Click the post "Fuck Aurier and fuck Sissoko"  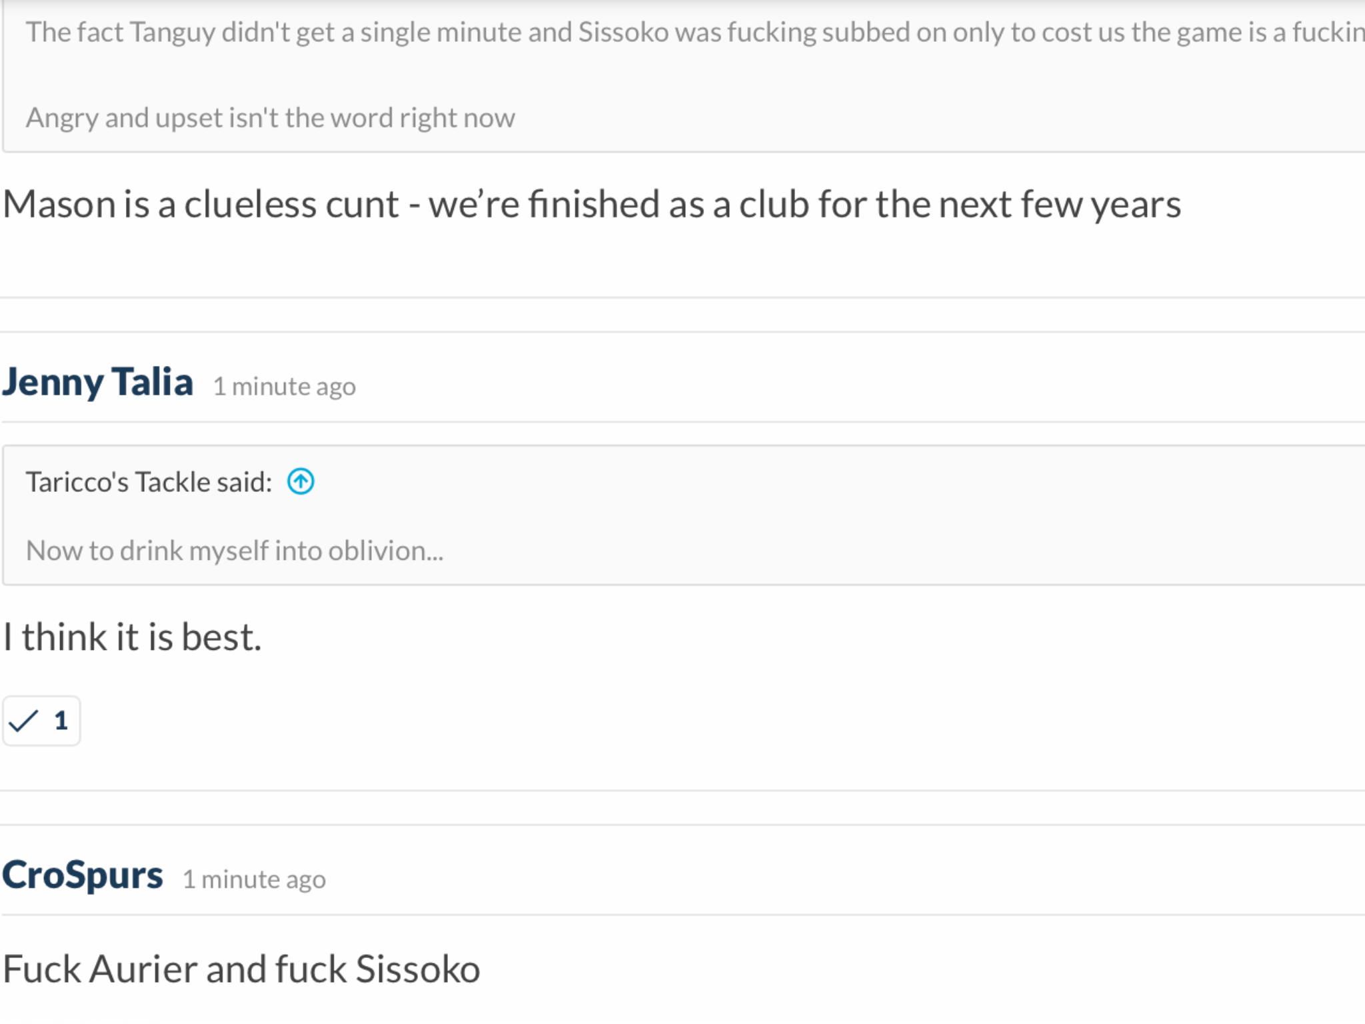click(241, 969)
